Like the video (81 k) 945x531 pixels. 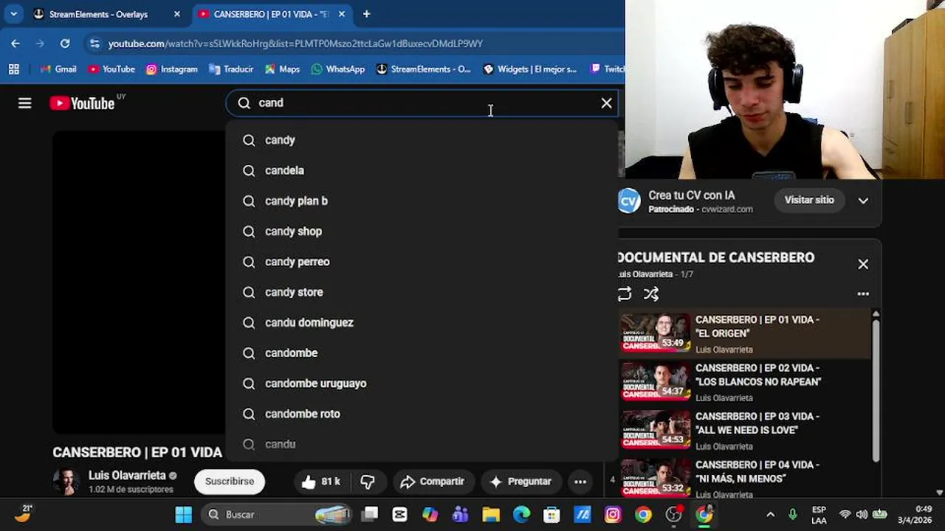click(321, 482)
